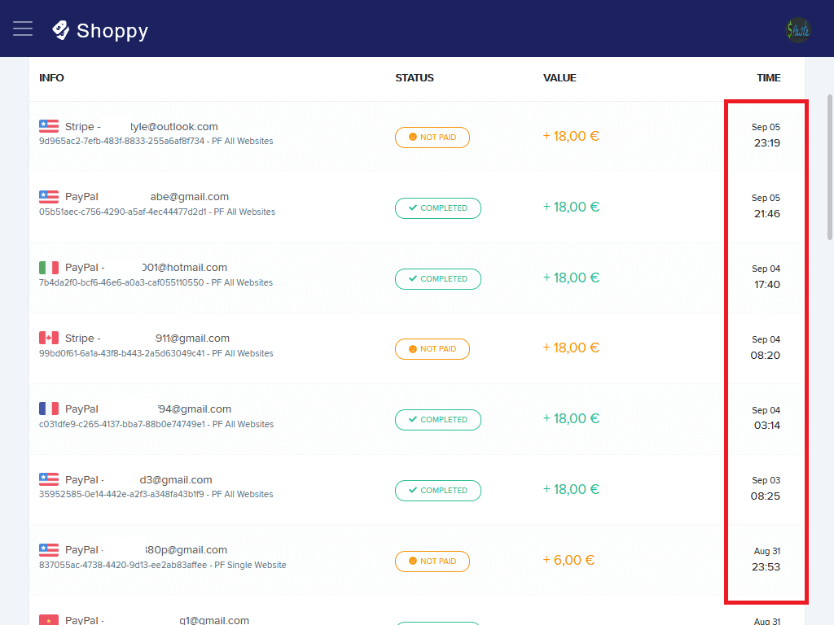
Task: Click NOT PAID badge for tyle@outlook.com order
Action: tap(432, 137)
